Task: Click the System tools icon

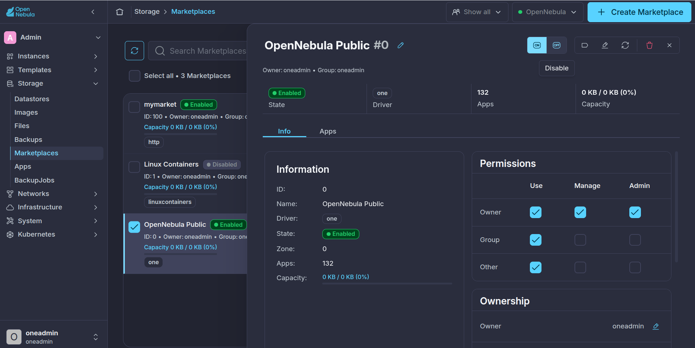Action: 10,221
